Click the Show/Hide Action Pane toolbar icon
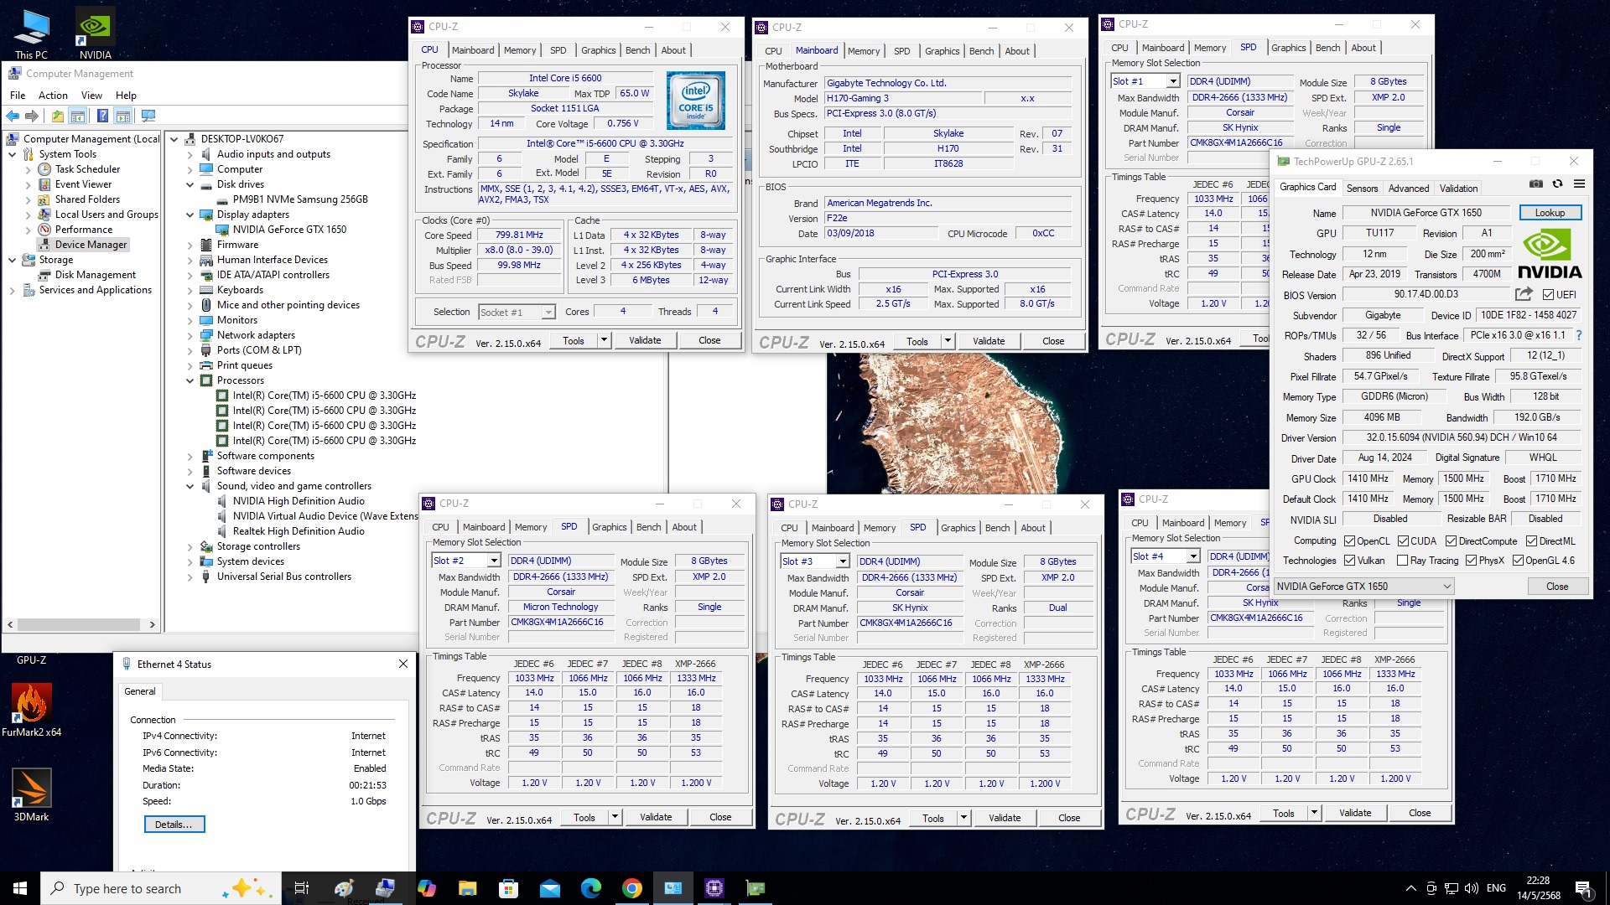1610x905 pixels. [x=123, y=116]
